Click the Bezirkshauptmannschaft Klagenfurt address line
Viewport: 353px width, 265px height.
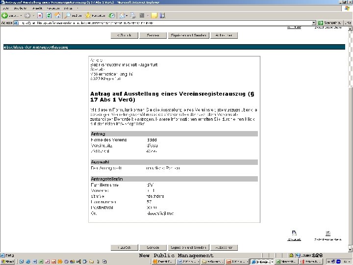pos(124,65)
